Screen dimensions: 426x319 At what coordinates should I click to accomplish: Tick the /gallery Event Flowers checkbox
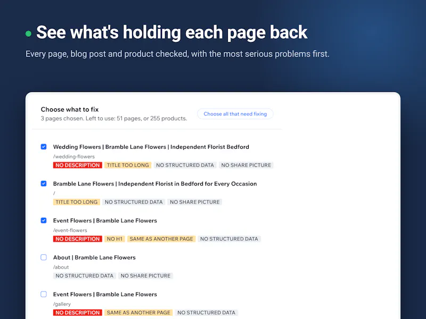tap(44, 295)
